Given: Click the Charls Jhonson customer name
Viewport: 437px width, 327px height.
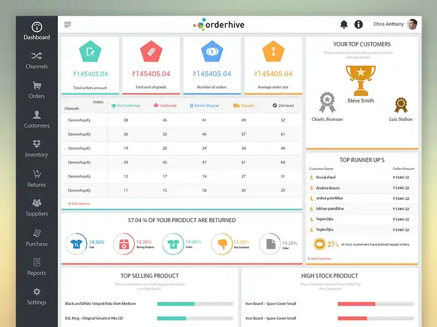Looking at the screenshot, I should coord(327,119).
